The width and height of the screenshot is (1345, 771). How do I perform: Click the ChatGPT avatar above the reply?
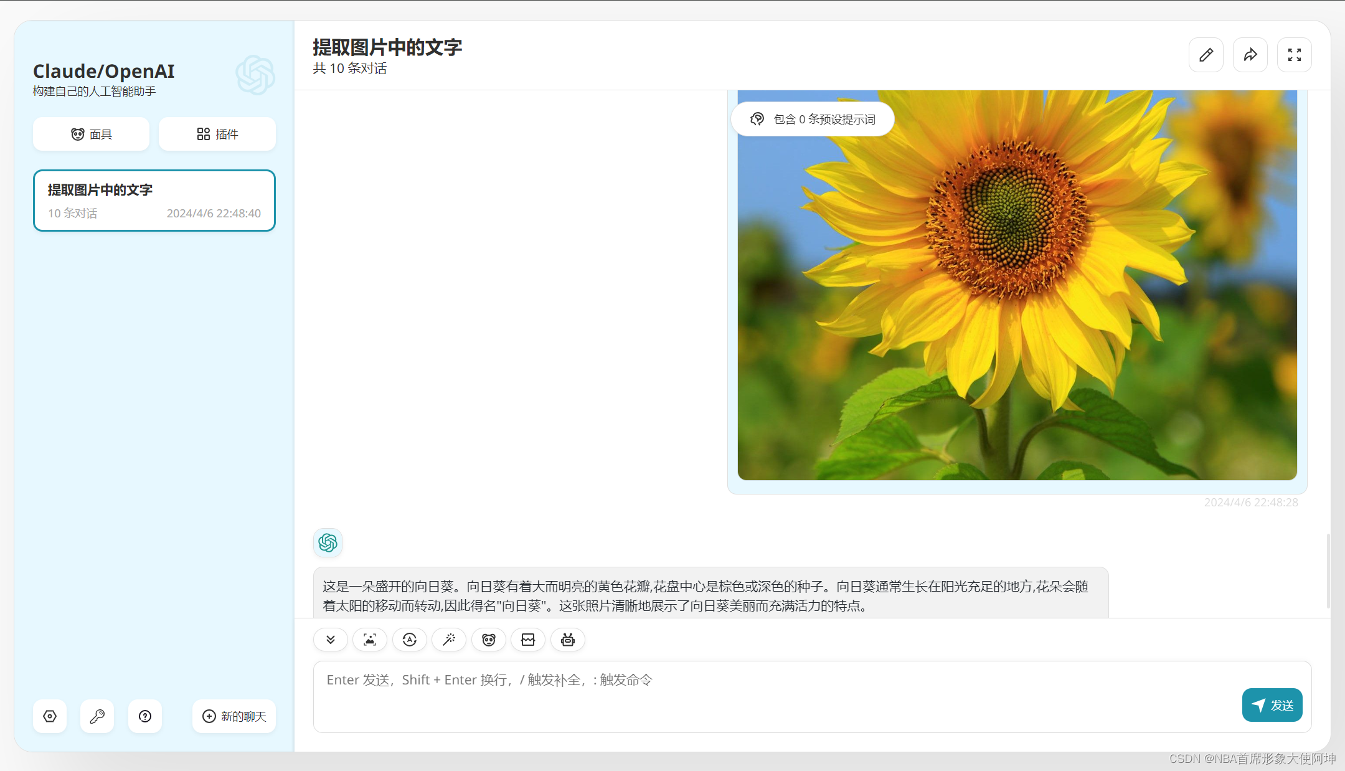pos(328,542)
